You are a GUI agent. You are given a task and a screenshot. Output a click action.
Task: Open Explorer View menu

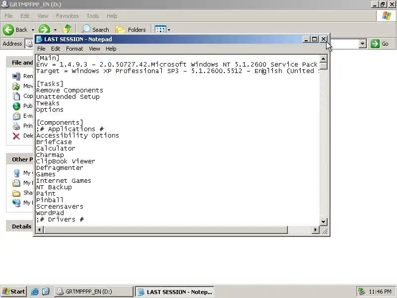[43, 16]
